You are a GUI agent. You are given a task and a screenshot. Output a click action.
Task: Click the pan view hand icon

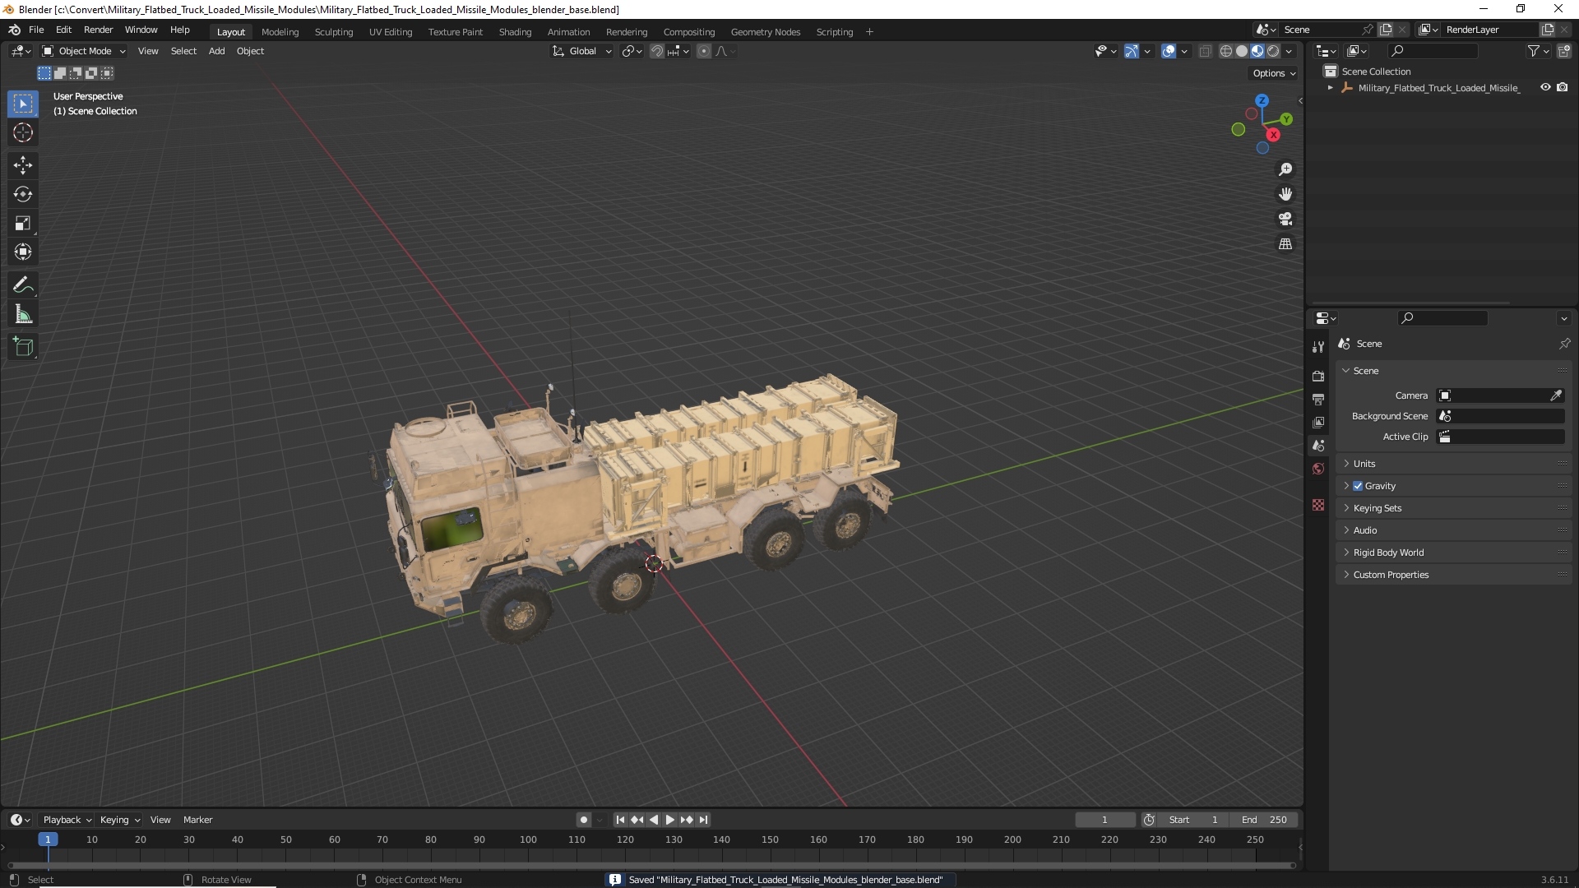(x=1285, y=194)
